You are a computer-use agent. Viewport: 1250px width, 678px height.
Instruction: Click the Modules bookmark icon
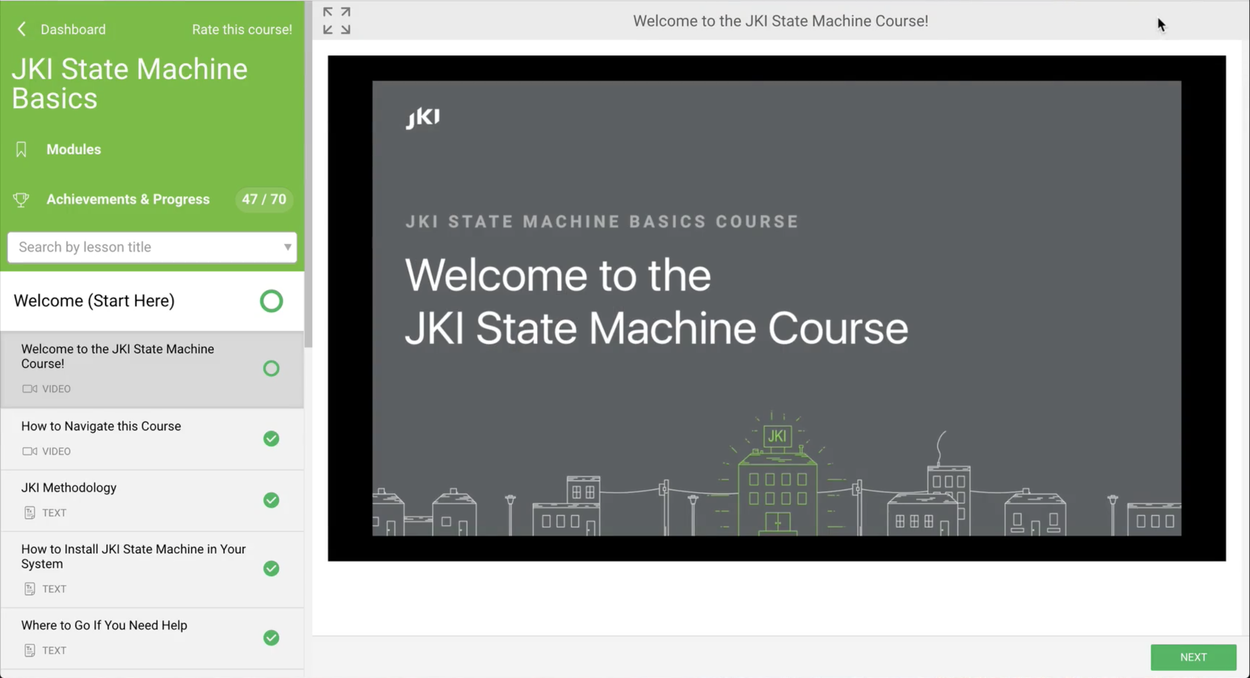[x=21, y=149]
